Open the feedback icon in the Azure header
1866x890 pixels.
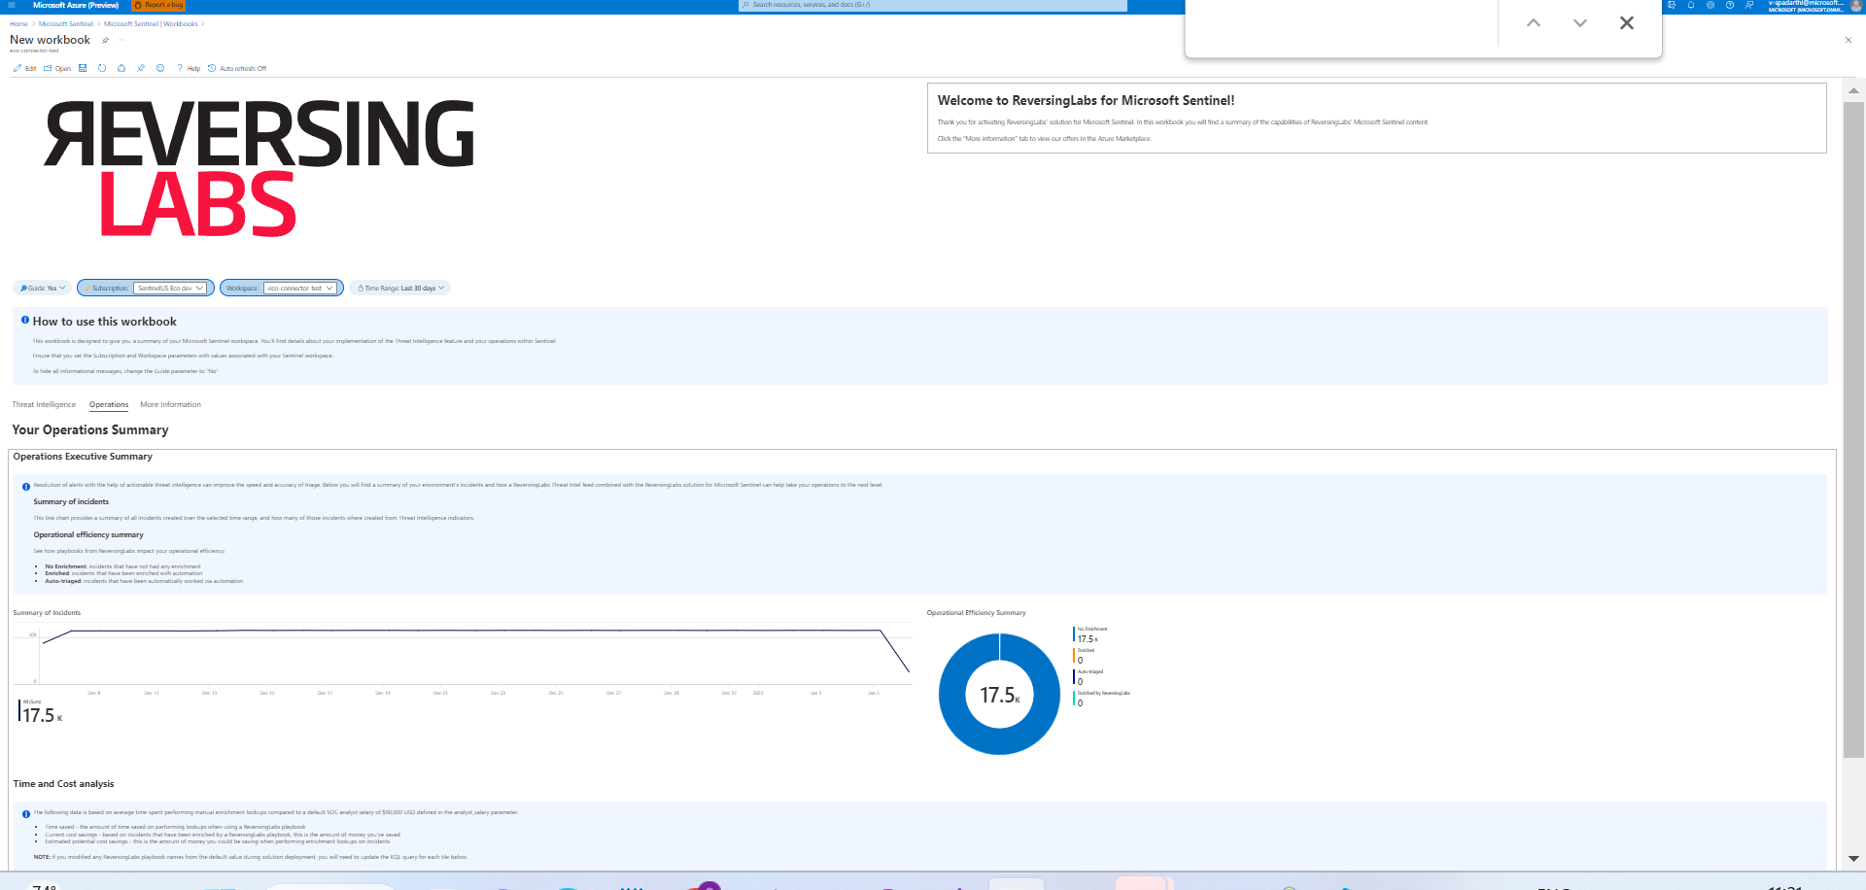pyautogui.click(x=1749, y=5)
